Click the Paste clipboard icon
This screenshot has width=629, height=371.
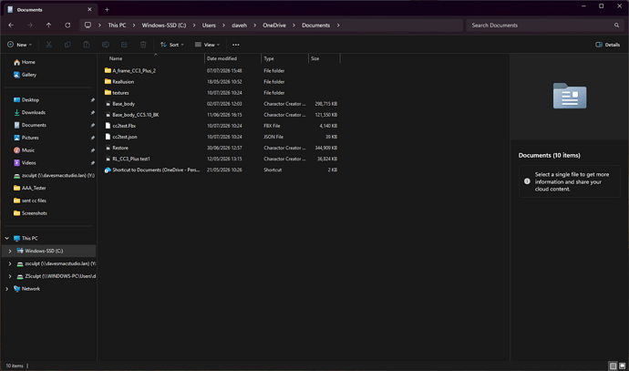point(87,45)
